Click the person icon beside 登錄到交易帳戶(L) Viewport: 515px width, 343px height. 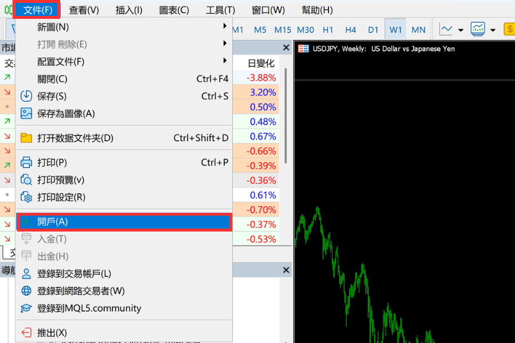26,275
